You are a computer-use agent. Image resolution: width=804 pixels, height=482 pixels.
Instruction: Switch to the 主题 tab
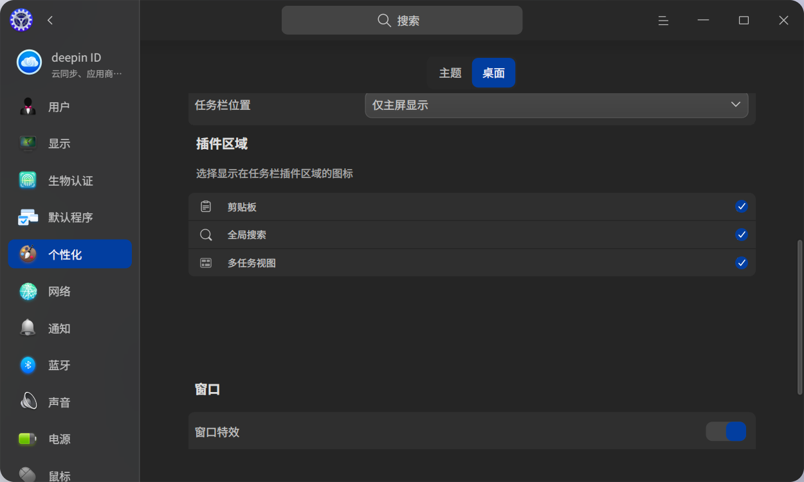coord(450,73)
